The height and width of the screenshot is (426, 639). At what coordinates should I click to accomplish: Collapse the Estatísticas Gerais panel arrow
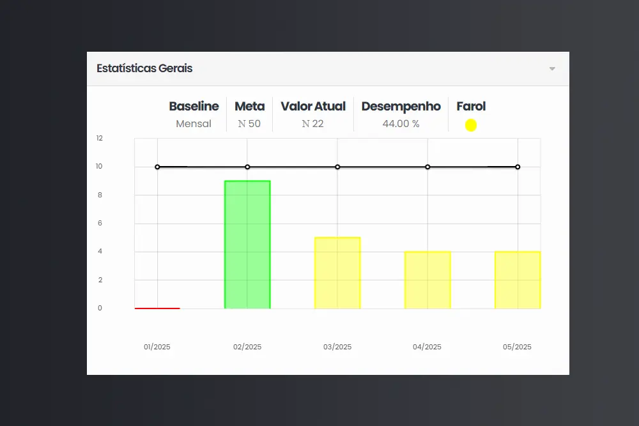[552, 69]
